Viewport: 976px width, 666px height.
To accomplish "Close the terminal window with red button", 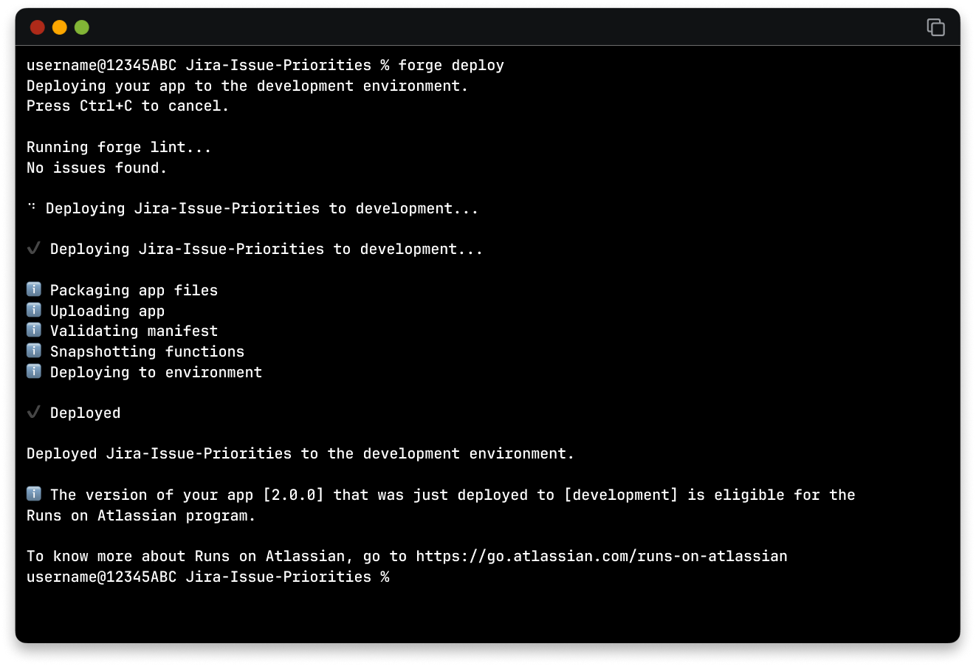I will 38,27.
